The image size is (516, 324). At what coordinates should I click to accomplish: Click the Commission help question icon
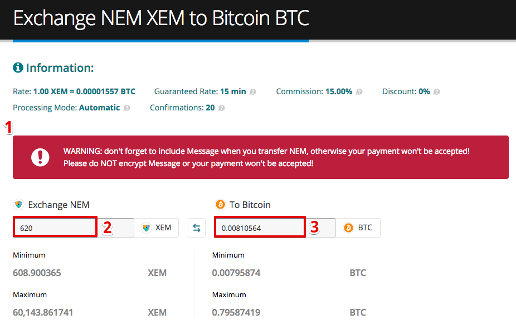(359, 92)
